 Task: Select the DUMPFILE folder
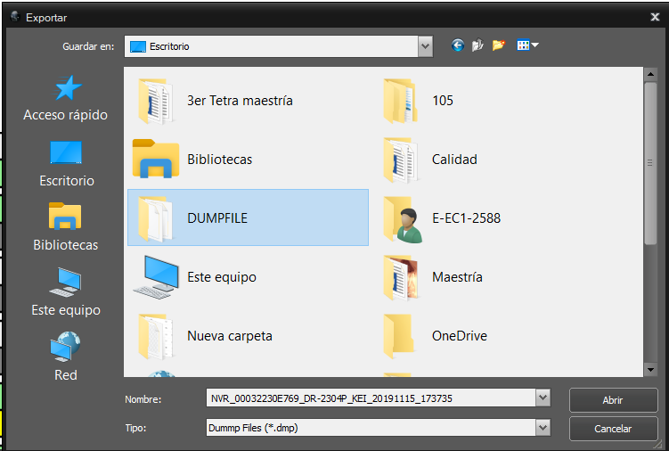(248, 217)
